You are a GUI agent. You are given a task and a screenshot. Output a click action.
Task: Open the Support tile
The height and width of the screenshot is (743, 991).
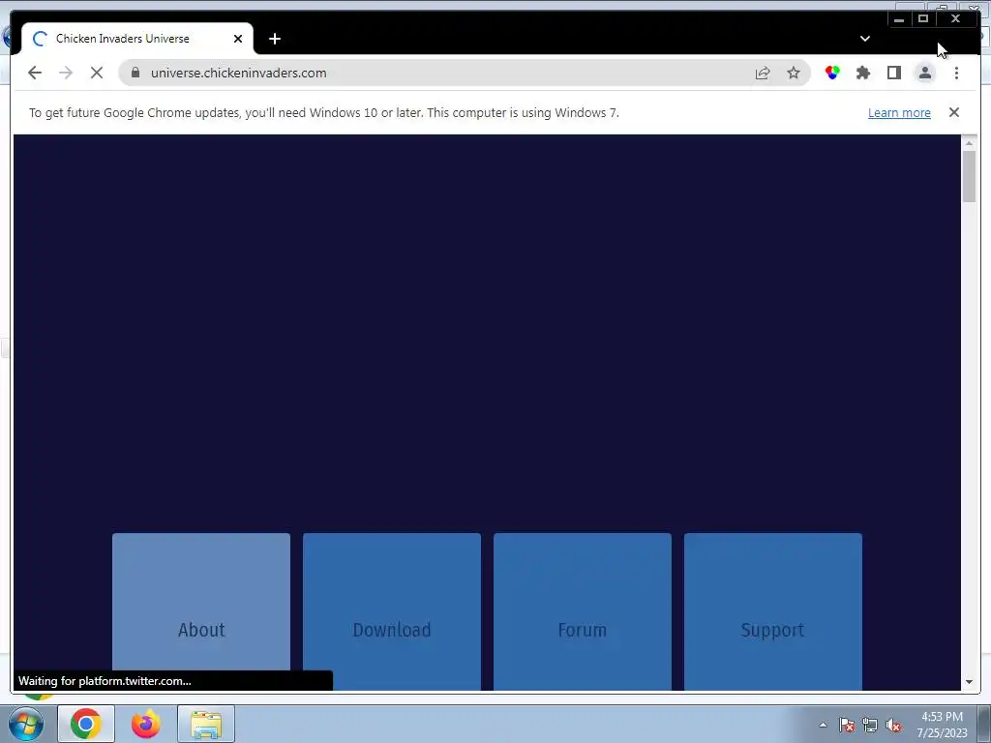point(773,611)
